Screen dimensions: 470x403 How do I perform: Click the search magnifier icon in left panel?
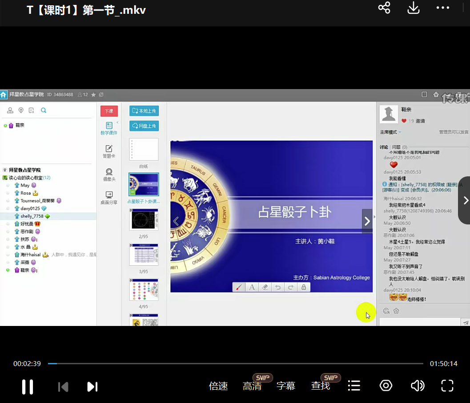pos(44,110)
